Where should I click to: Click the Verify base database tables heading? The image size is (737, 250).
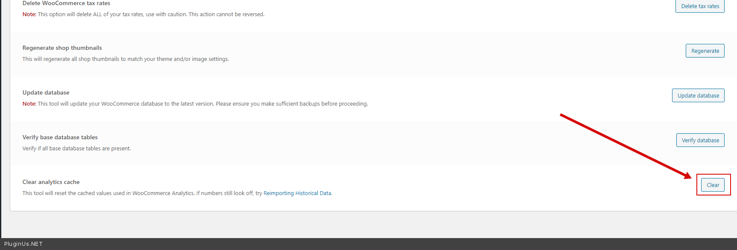click(x=60, y=137)
